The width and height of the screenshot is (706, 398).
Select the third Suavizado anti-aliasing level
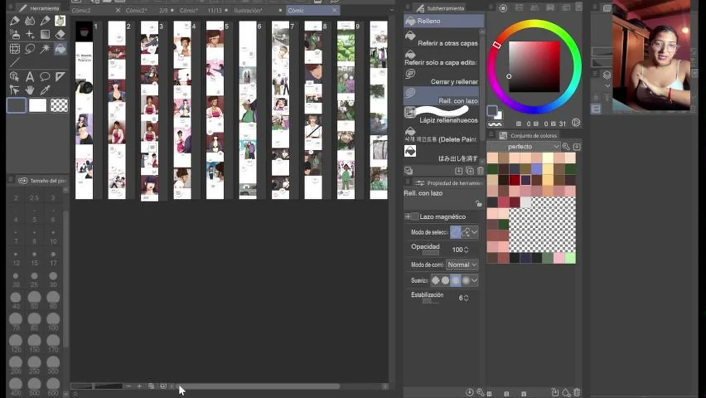coord(456,281)
